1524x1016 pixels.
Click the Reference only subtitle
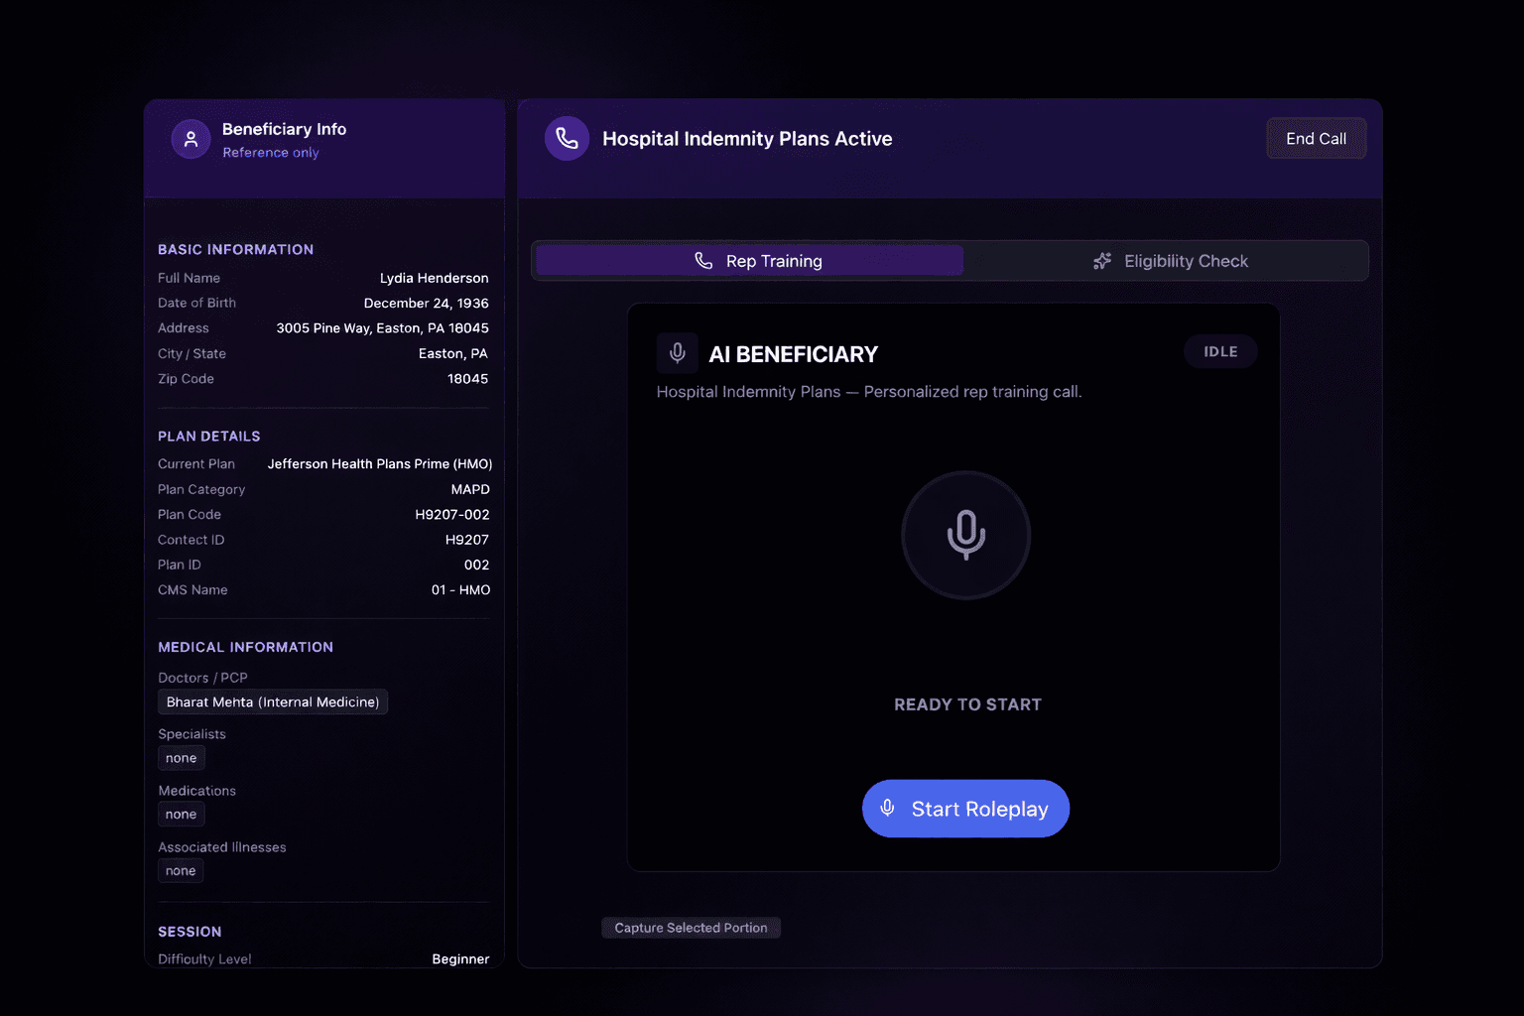[x=271, y=153]
